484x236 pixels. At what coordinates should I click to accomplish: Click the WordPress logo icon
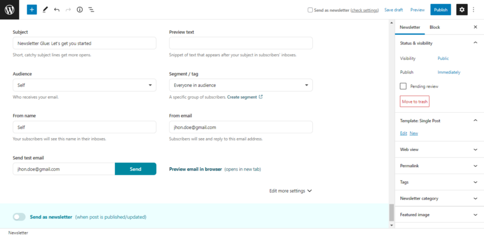(x=9, y=9)
